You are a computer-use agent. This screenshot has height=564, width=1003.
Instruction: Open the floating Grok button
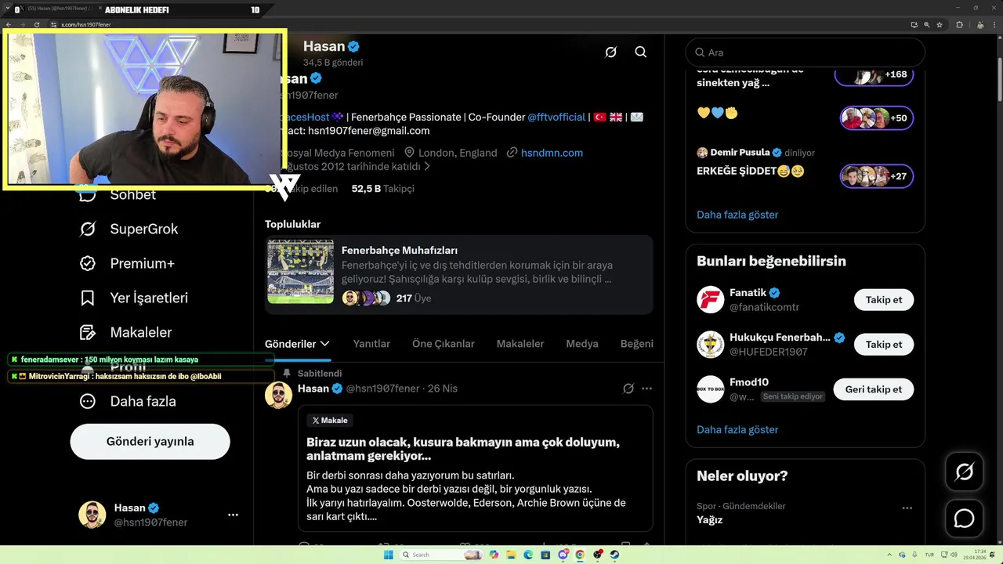coord(965,472)
